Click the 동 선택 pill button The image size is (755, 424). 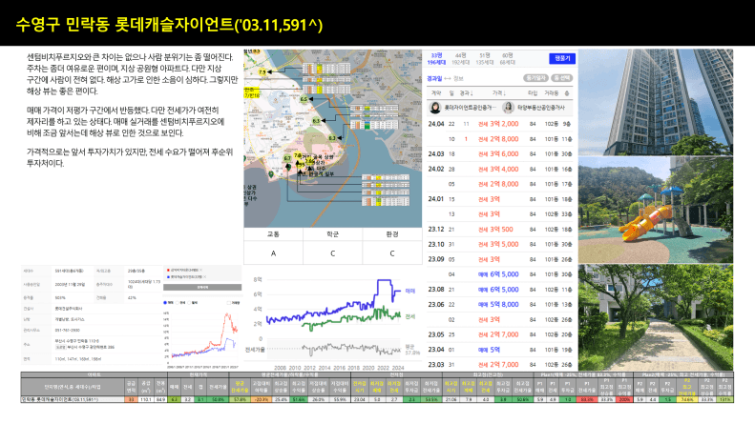562,78
